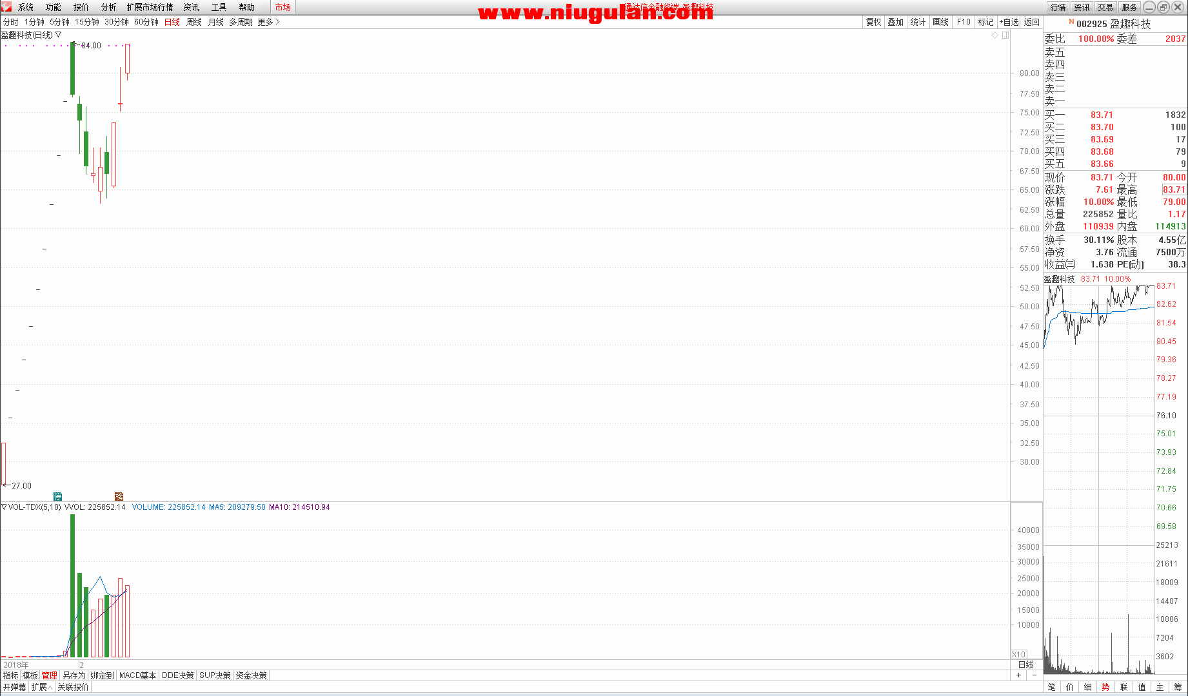Add stock via +自选 button
Image resolution: width=1188 pixels, height=696 pixels.
click(1009, 22)
